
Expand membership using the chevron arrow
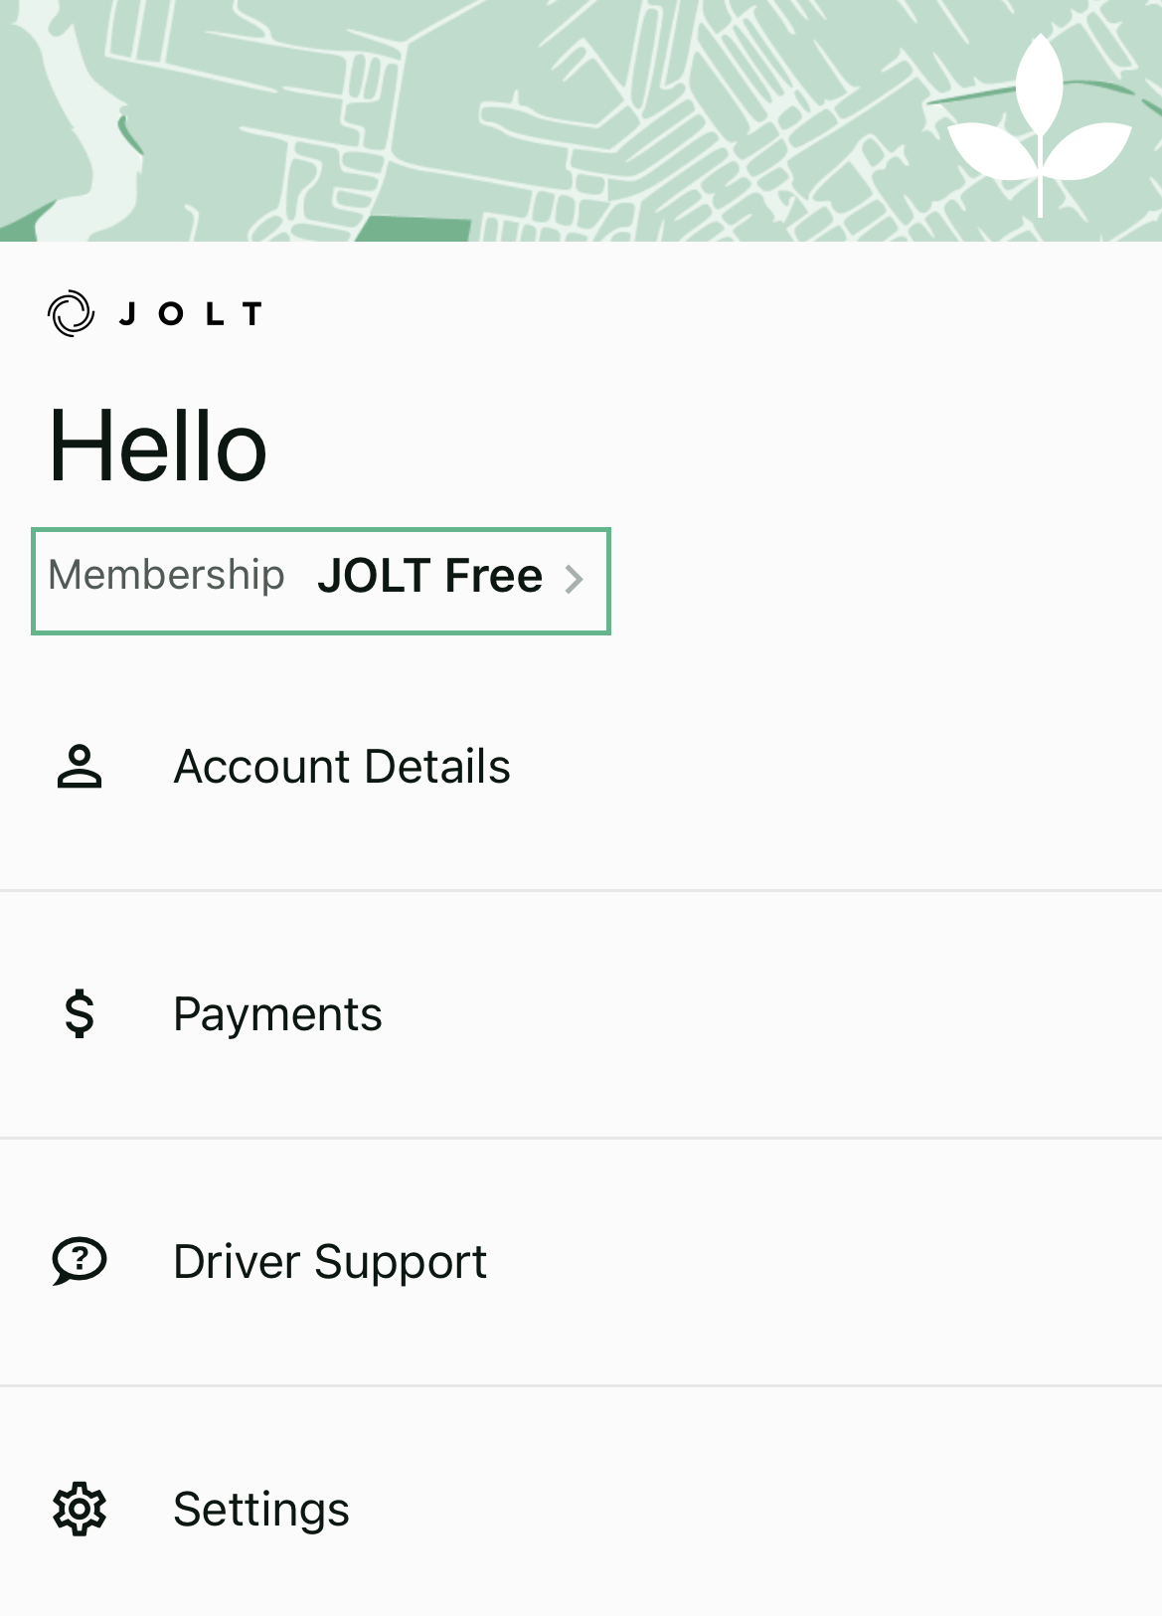(574, 579)
